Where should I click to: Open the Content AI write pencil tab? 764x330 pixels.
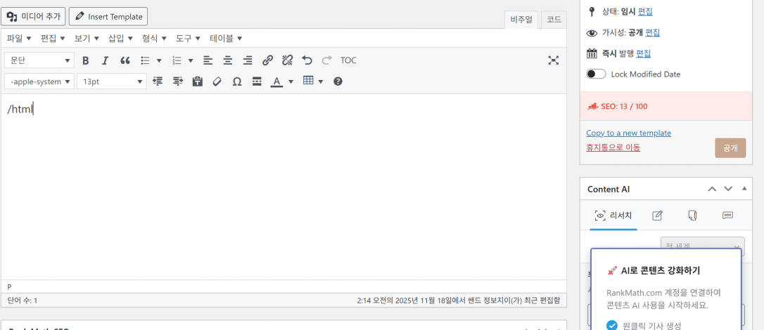pos(657,216)
